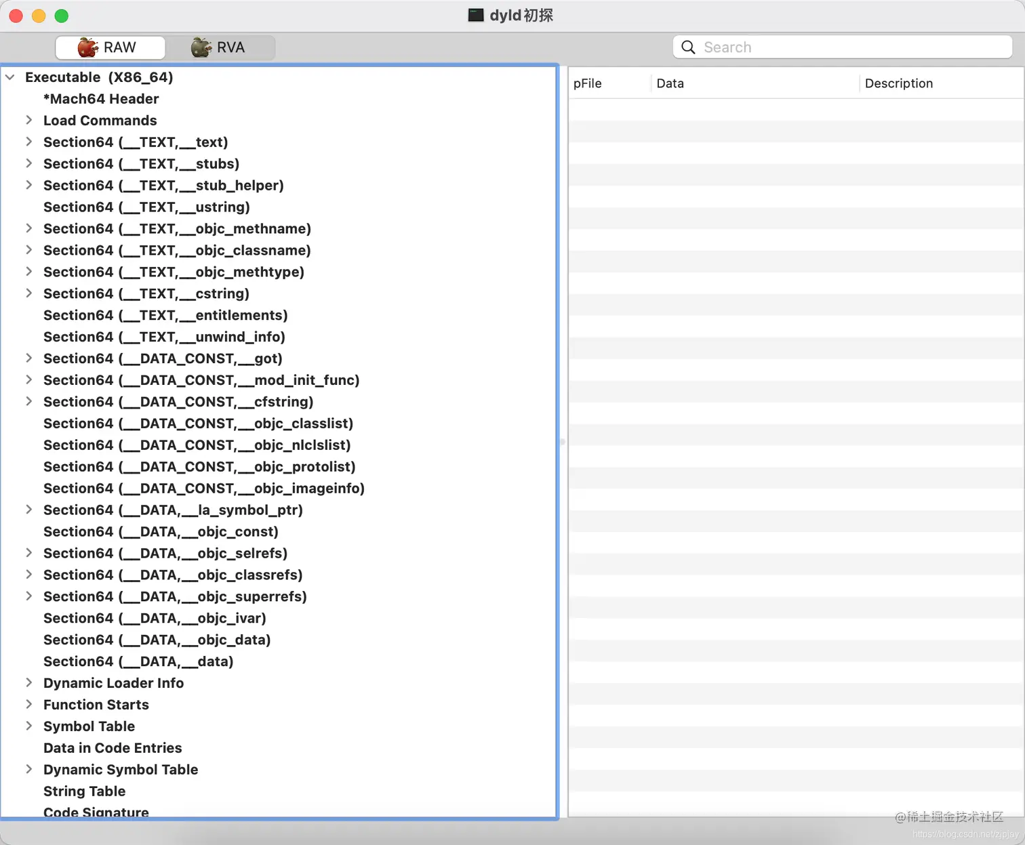1025x845 pixels.
Task: Select Section64 (__TEXT,__unwind_info) row
Action: tap(279, 337)
